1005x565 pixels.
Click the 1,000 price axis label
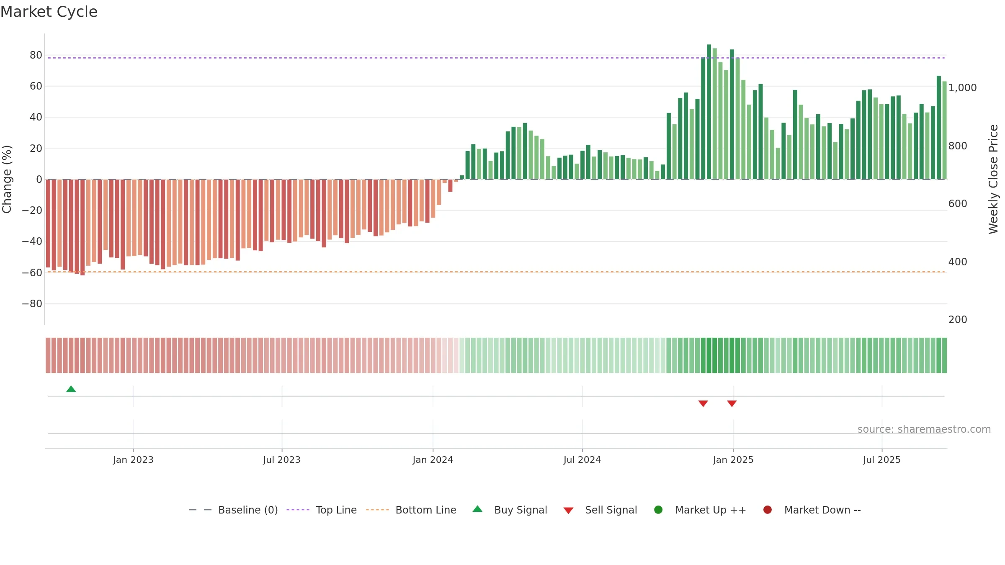coord(962,88)
